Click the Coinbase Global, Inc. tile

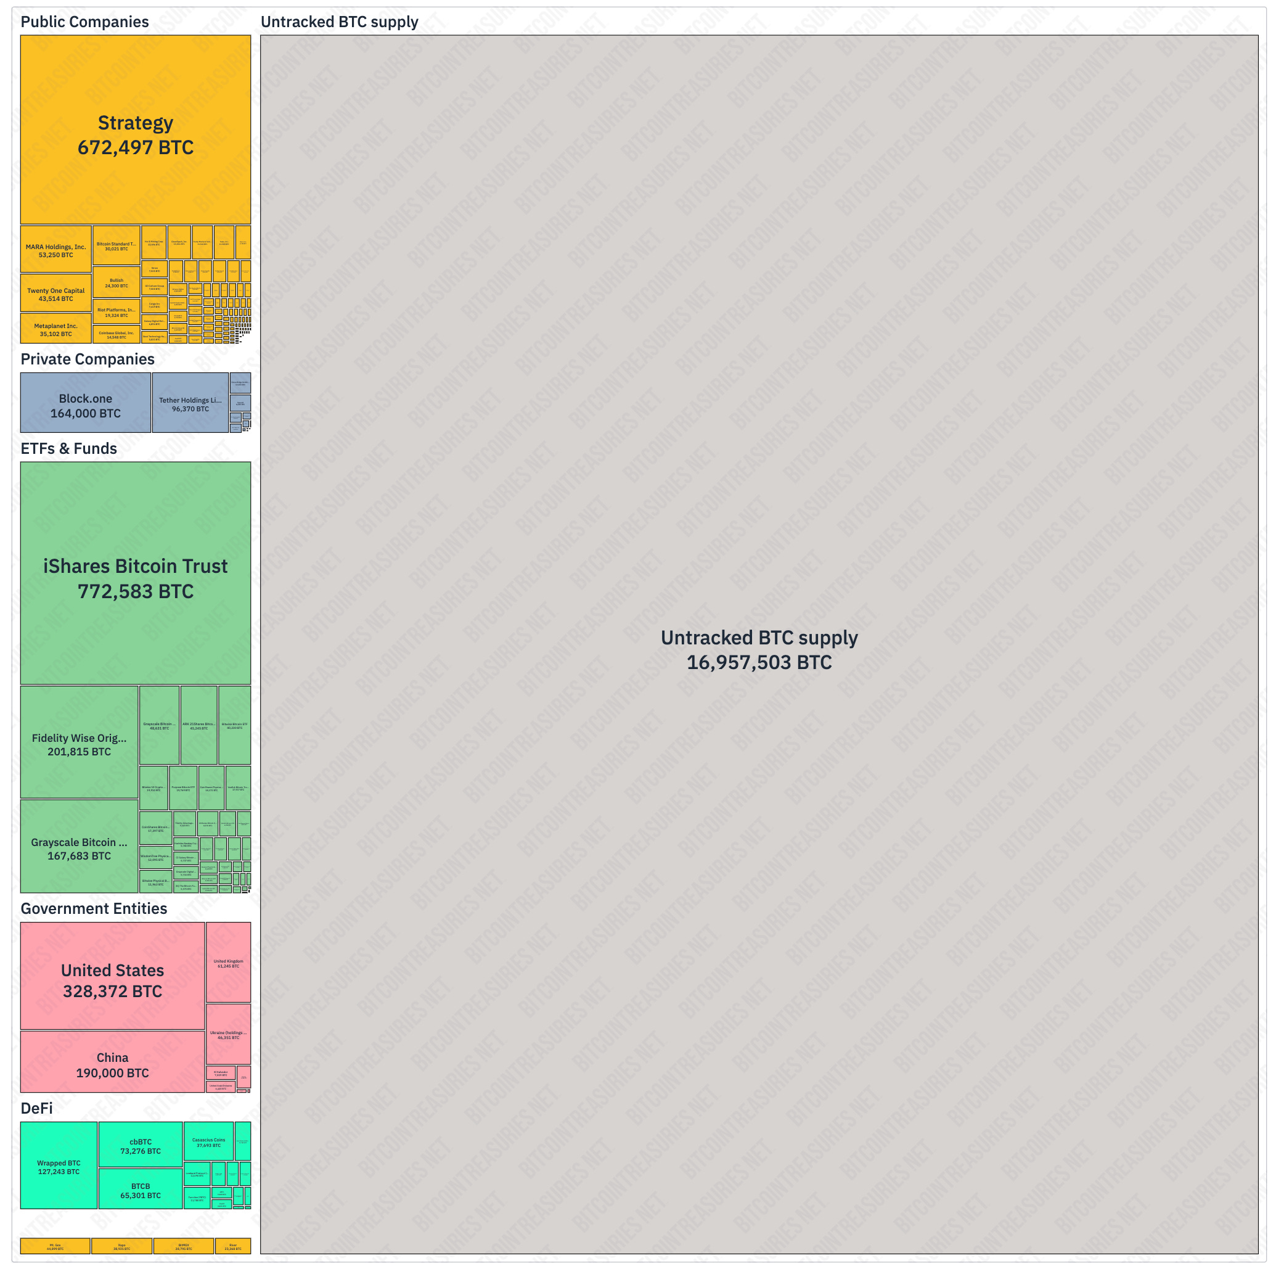[117, 334]
